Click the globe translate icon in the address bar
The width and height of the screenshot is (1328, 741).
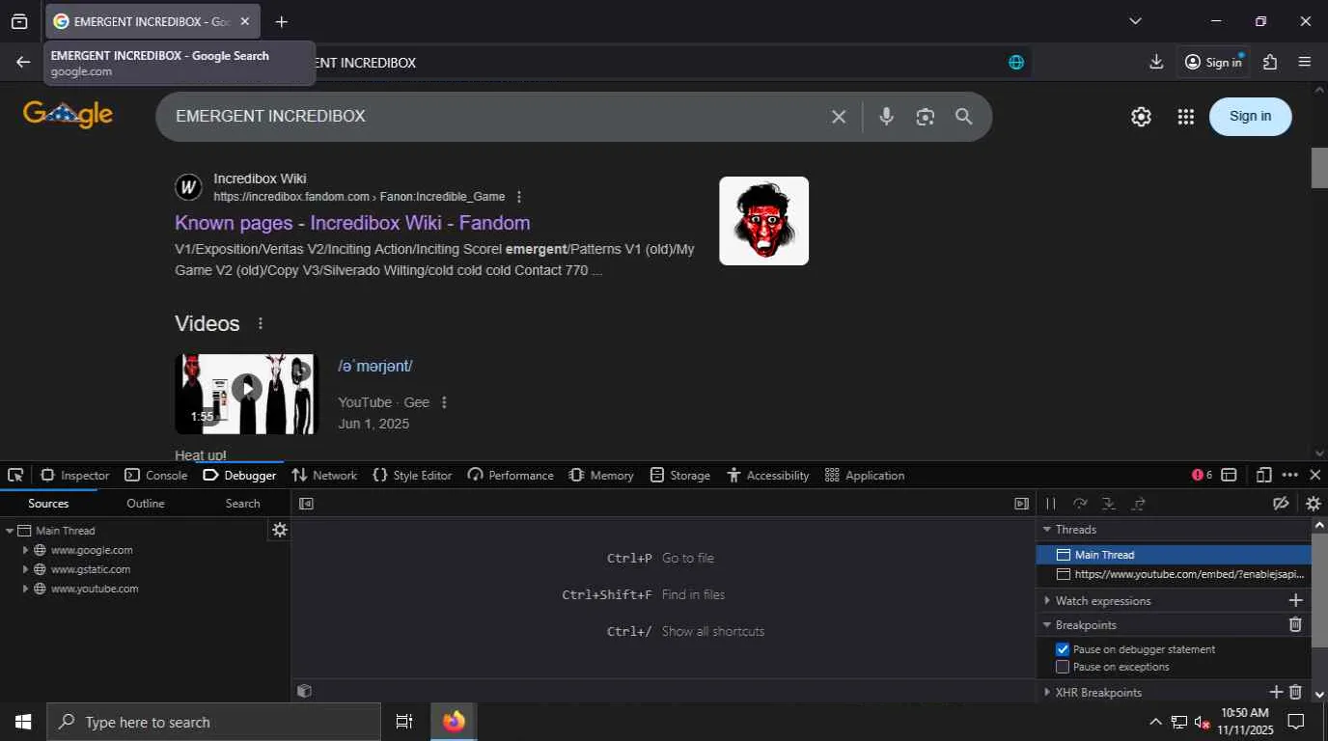click(x=1016, y=62)
